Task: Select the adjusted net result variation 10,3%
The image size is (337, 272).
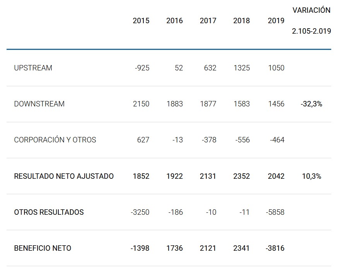Action: tap(311, 176)
